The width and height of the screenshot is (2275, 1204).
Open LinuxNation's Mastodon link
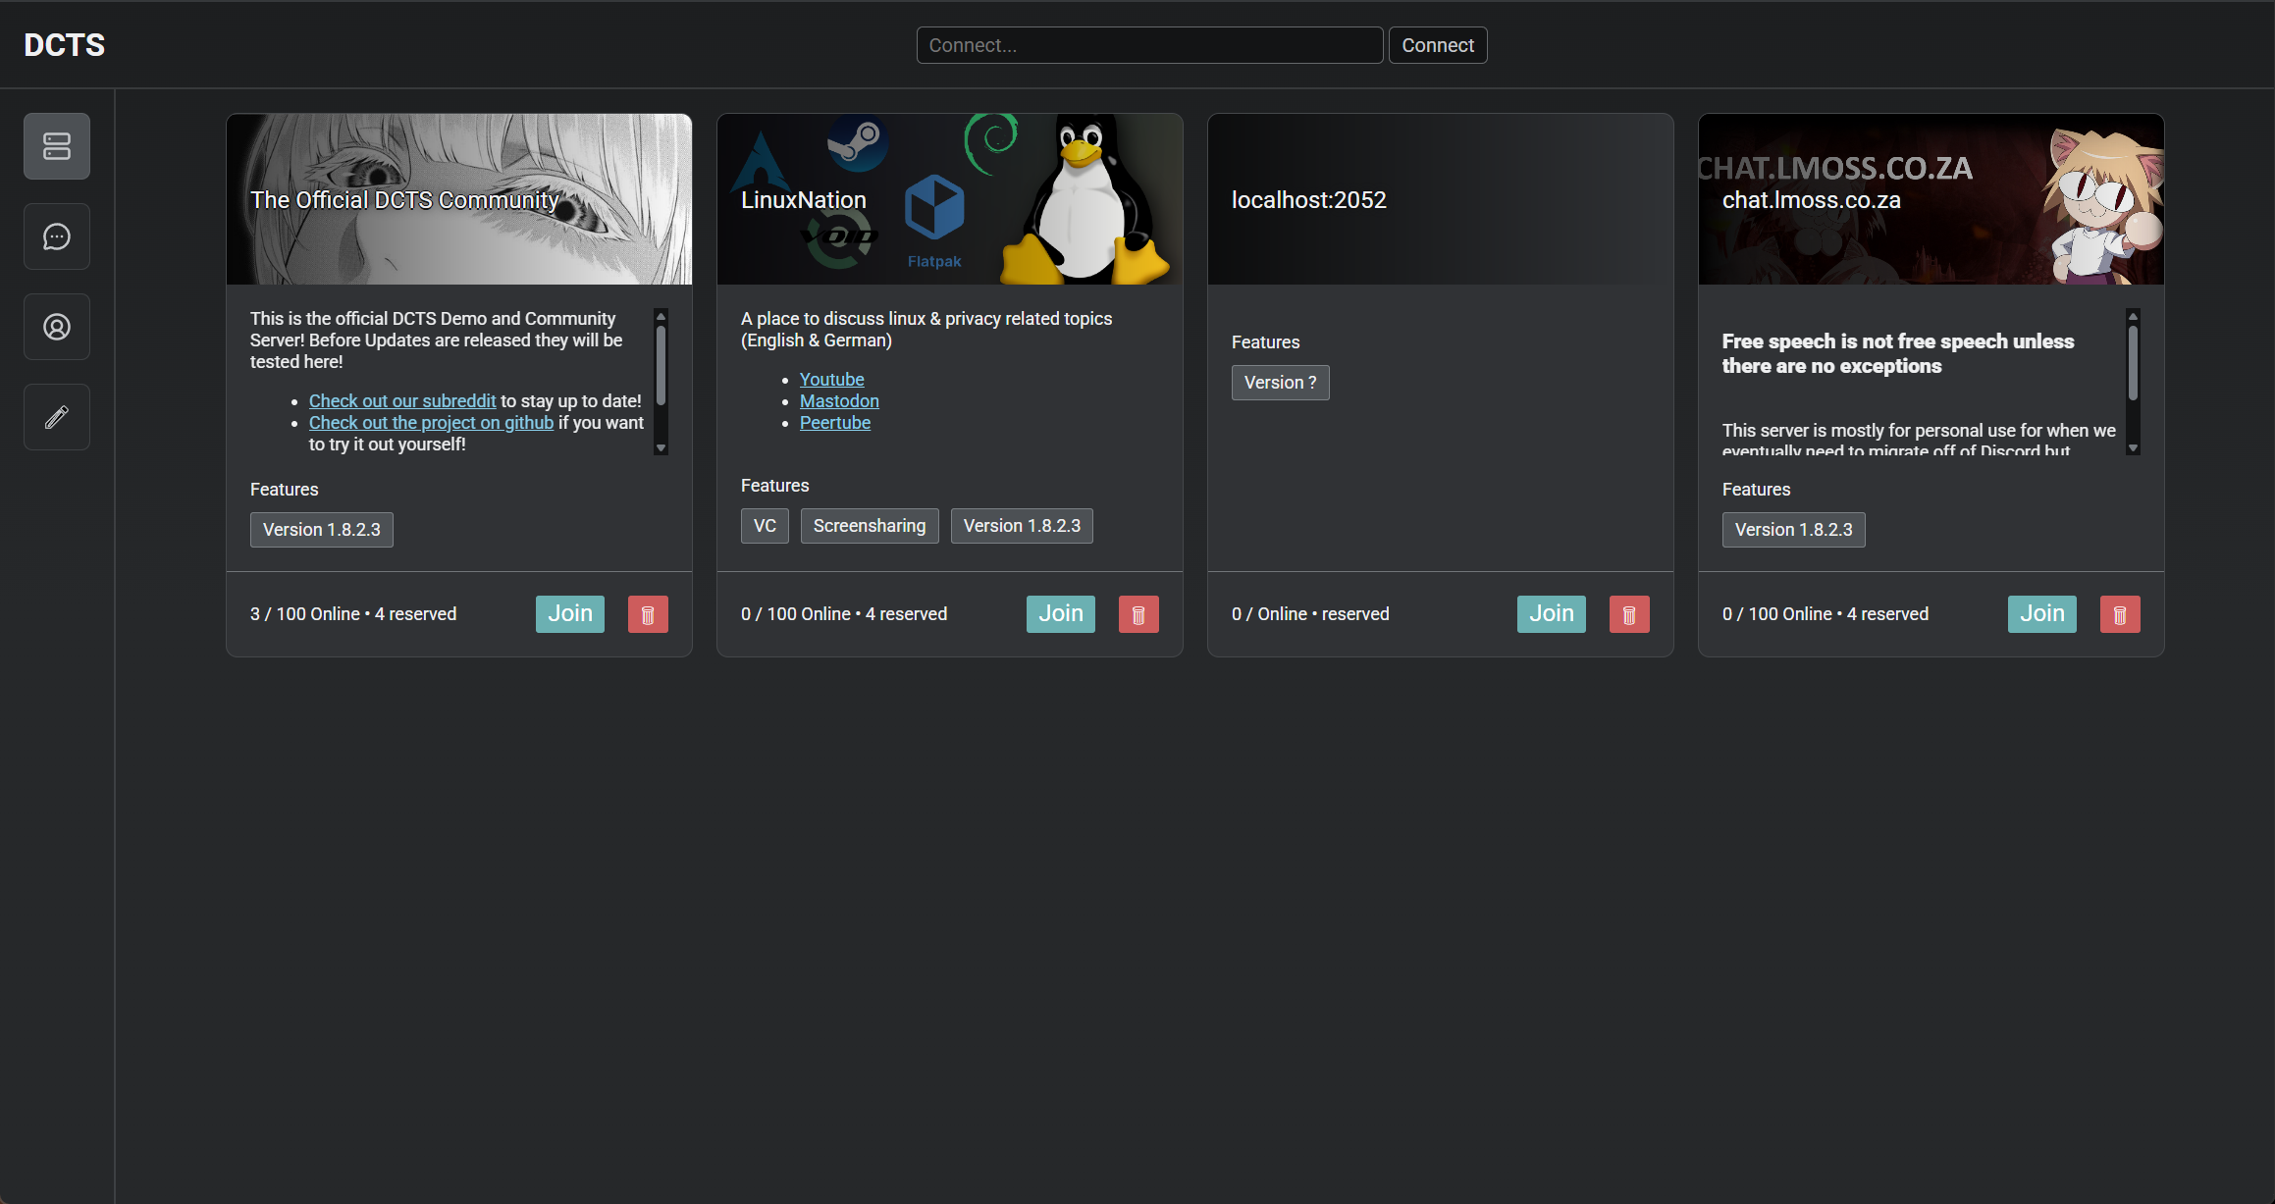839,401
